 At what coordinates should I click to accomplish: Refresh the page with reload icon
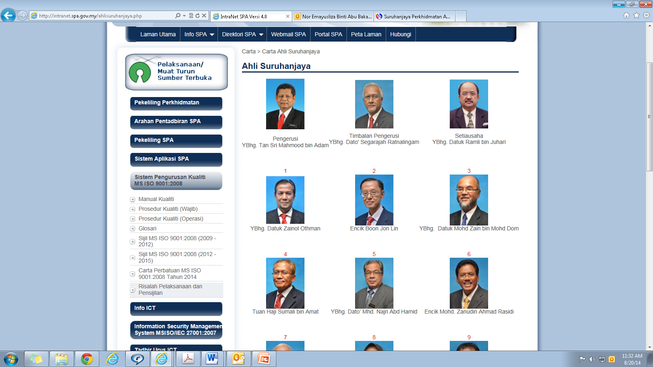198,15
